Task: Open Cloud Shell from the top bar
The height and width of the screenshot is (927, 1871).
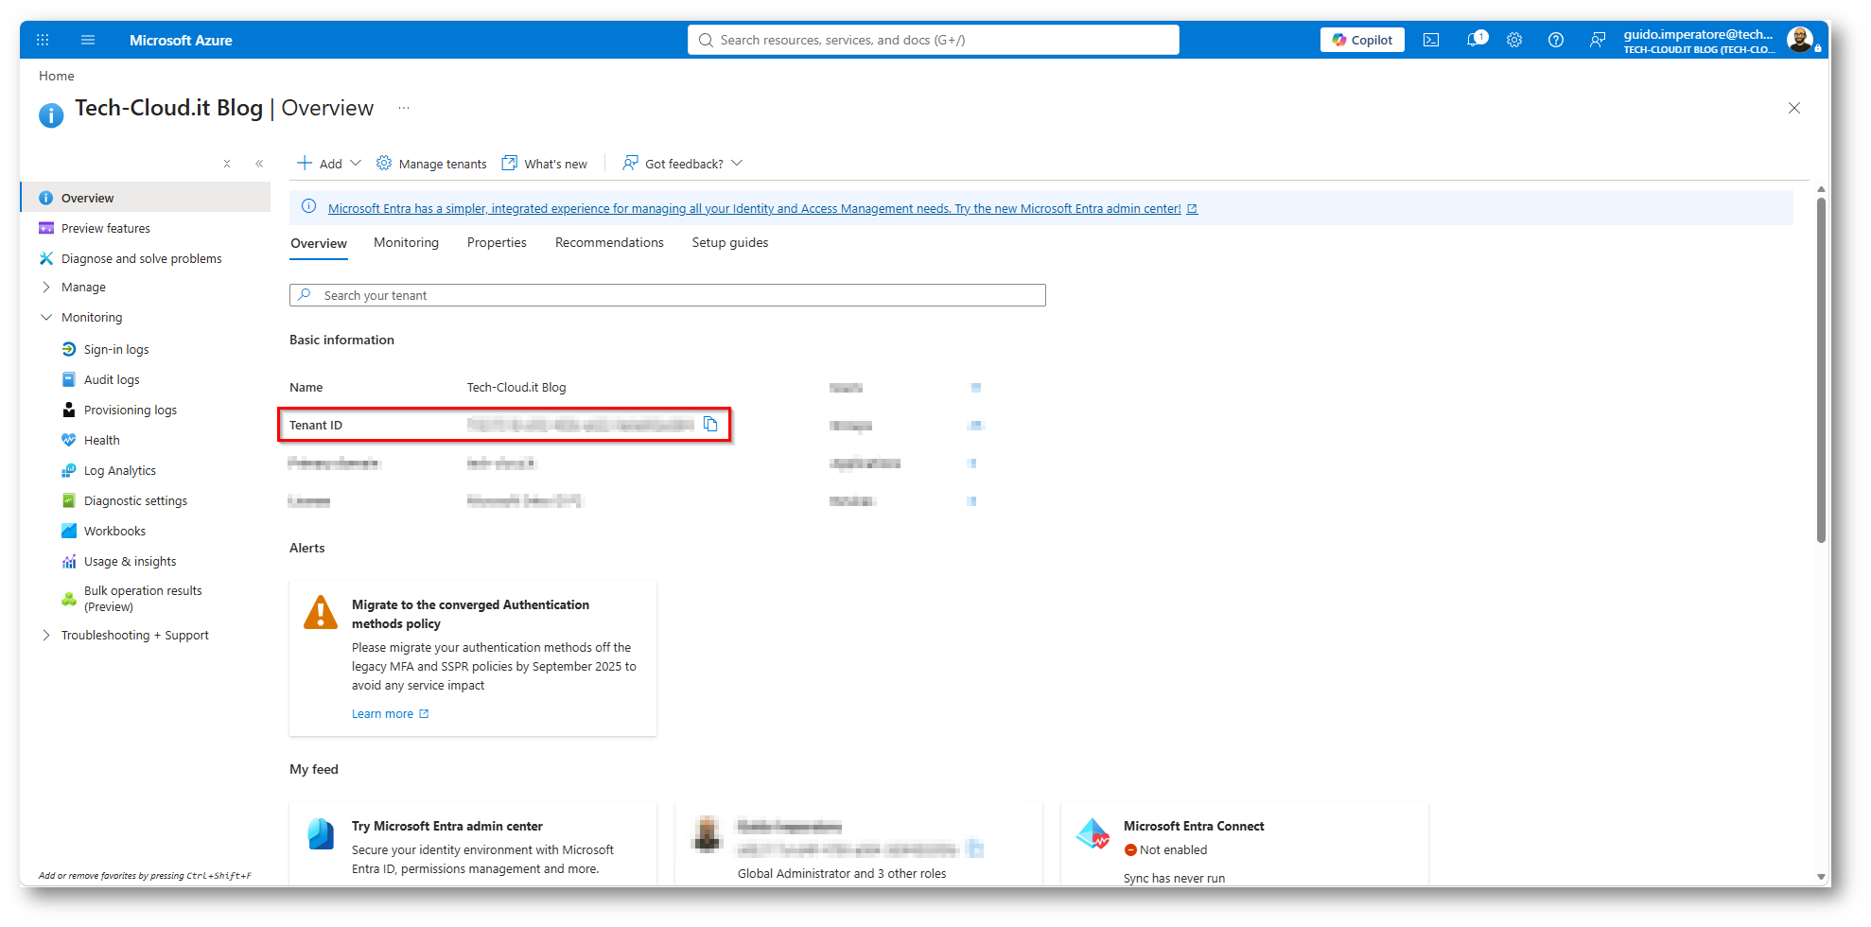Action: 1431,40
